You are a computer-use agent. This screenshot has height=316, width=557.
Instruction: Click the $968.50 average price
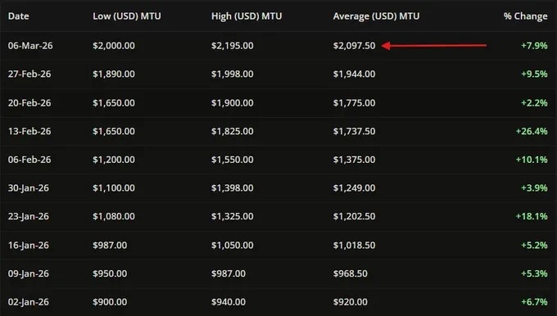351,273
